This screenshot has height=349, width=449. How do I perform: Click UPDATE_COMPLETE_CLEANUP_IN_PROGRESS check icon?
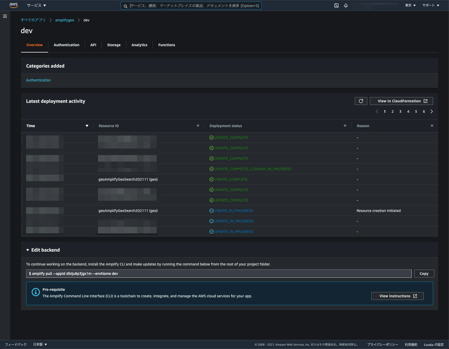point(212,169)
